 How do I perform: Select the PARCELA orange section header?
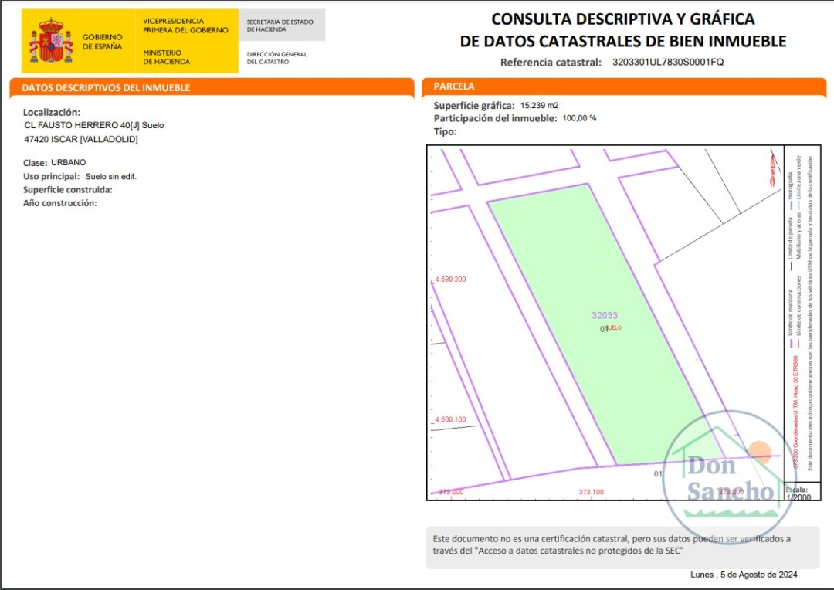pos(624,87)
